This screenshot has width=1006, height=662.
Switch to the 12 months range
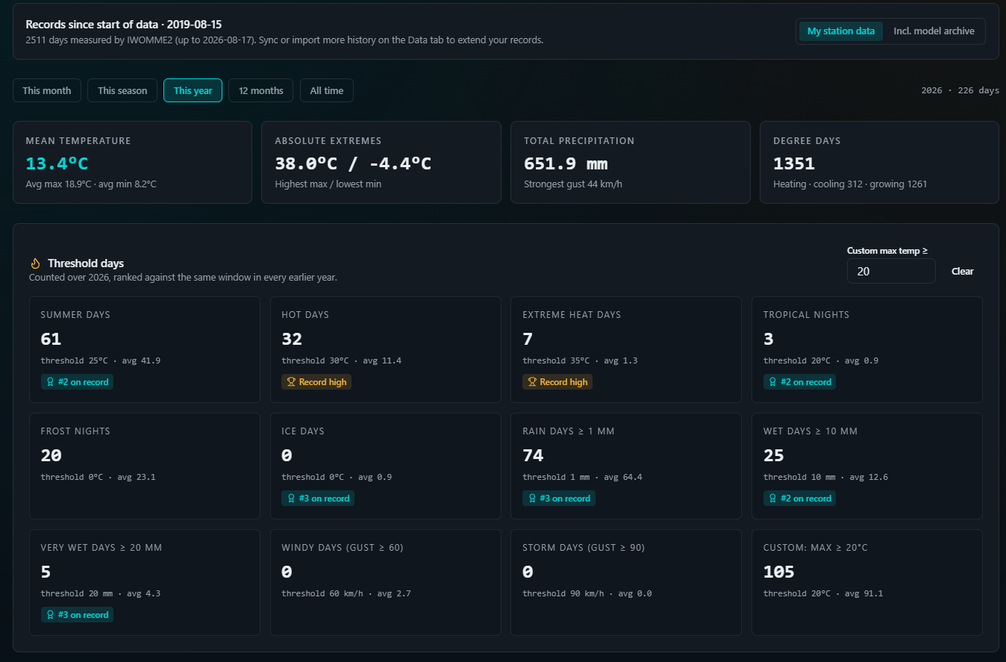261,90
